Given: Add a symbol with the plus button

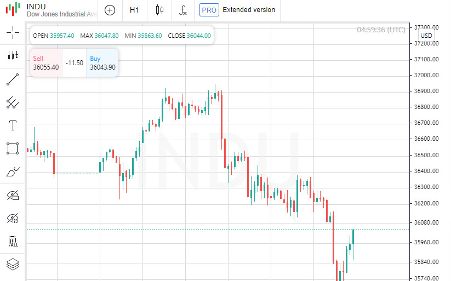Looking at the screenshot, I should [110, 10].
